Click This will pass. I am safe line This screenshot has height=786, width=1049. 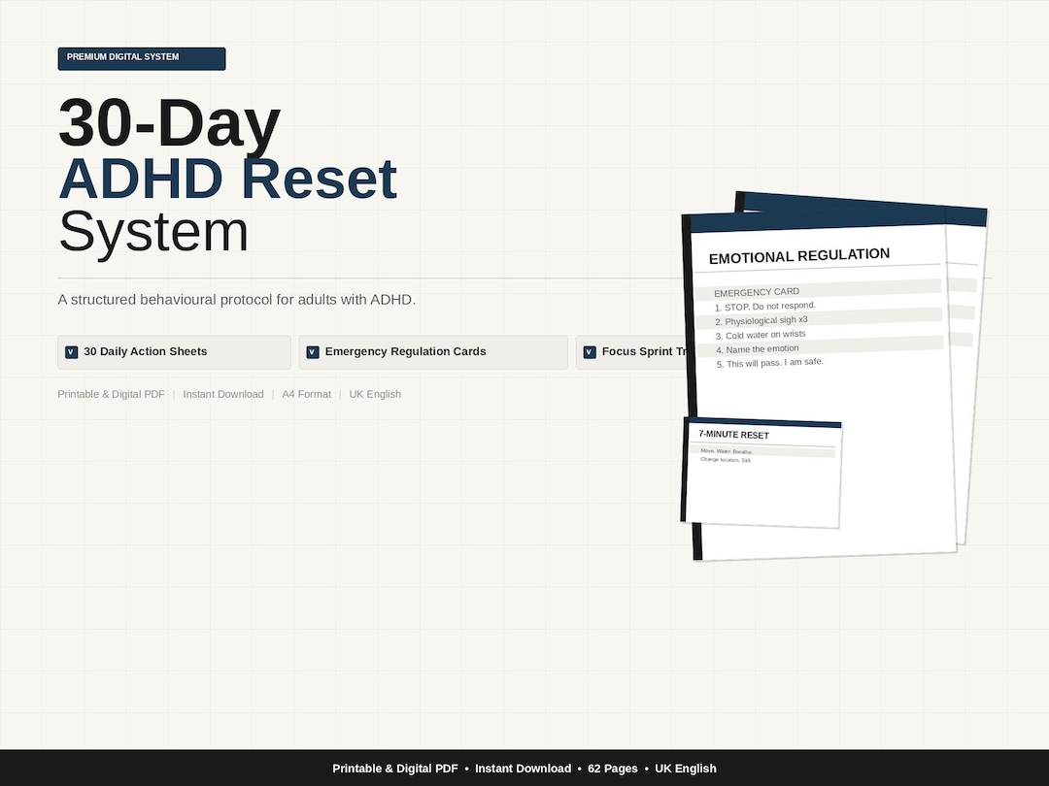click(770, 364)
